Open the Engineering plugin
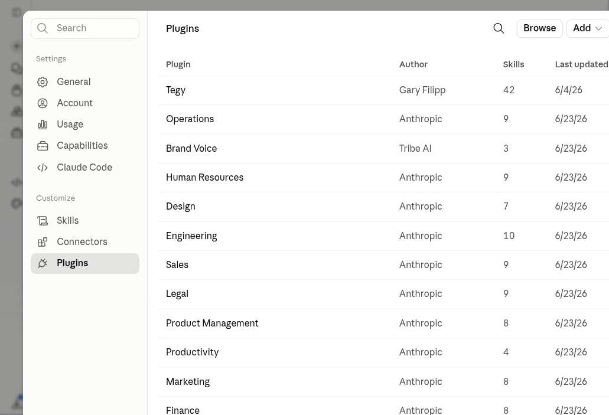 pyautogui.click(x=384, y=236)
